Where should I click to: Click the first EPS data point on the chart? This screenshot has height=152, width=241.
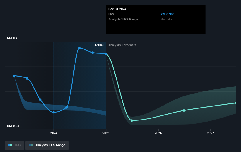(14, 76)
